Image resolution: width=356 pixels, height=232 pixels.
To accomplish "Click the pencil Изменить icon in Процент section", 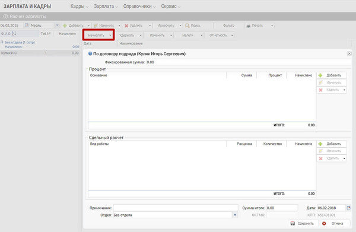I will point(320,82).
